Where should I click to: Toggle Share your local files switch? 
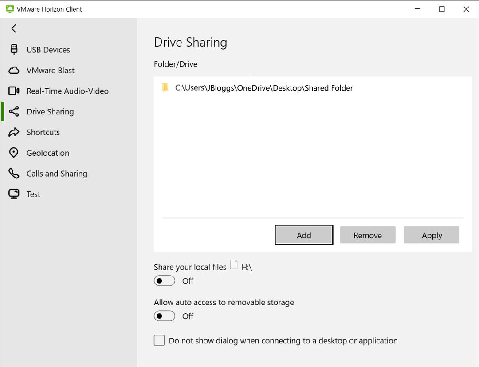165,281
